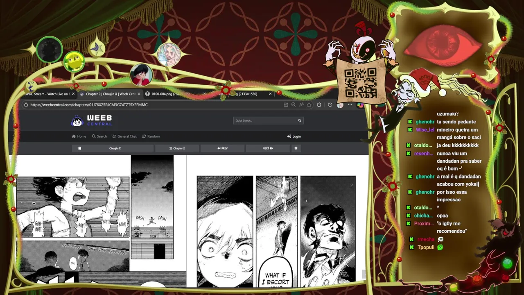
Task: Click Random in site navigation
Action: (151, 136)
